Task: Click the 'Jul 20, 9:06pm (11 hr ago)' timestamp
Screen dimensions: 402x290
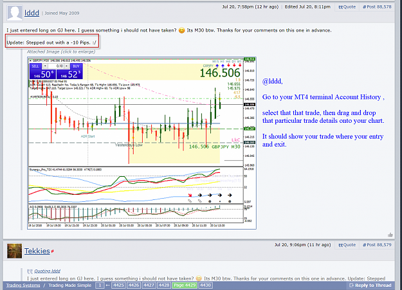Action: 303,245
